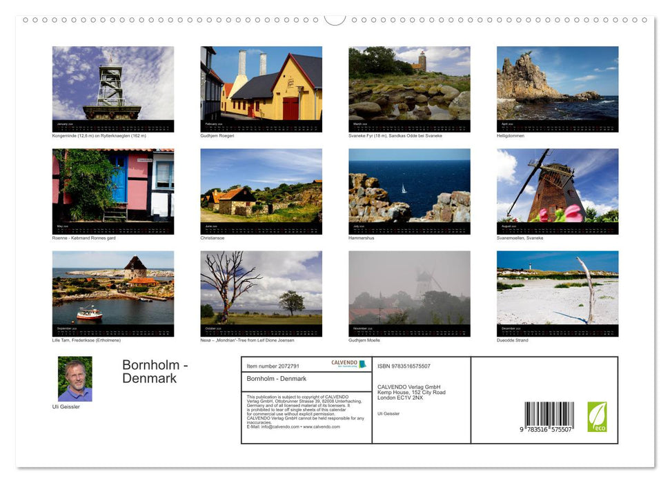Toggle selection of the Hammershus photo
Image resolution: width=670 pixels, height=483 pixels.
pyautogui.click(x=409, y=188)
